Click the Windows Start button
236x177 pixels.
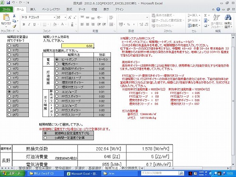click(12, 174)
